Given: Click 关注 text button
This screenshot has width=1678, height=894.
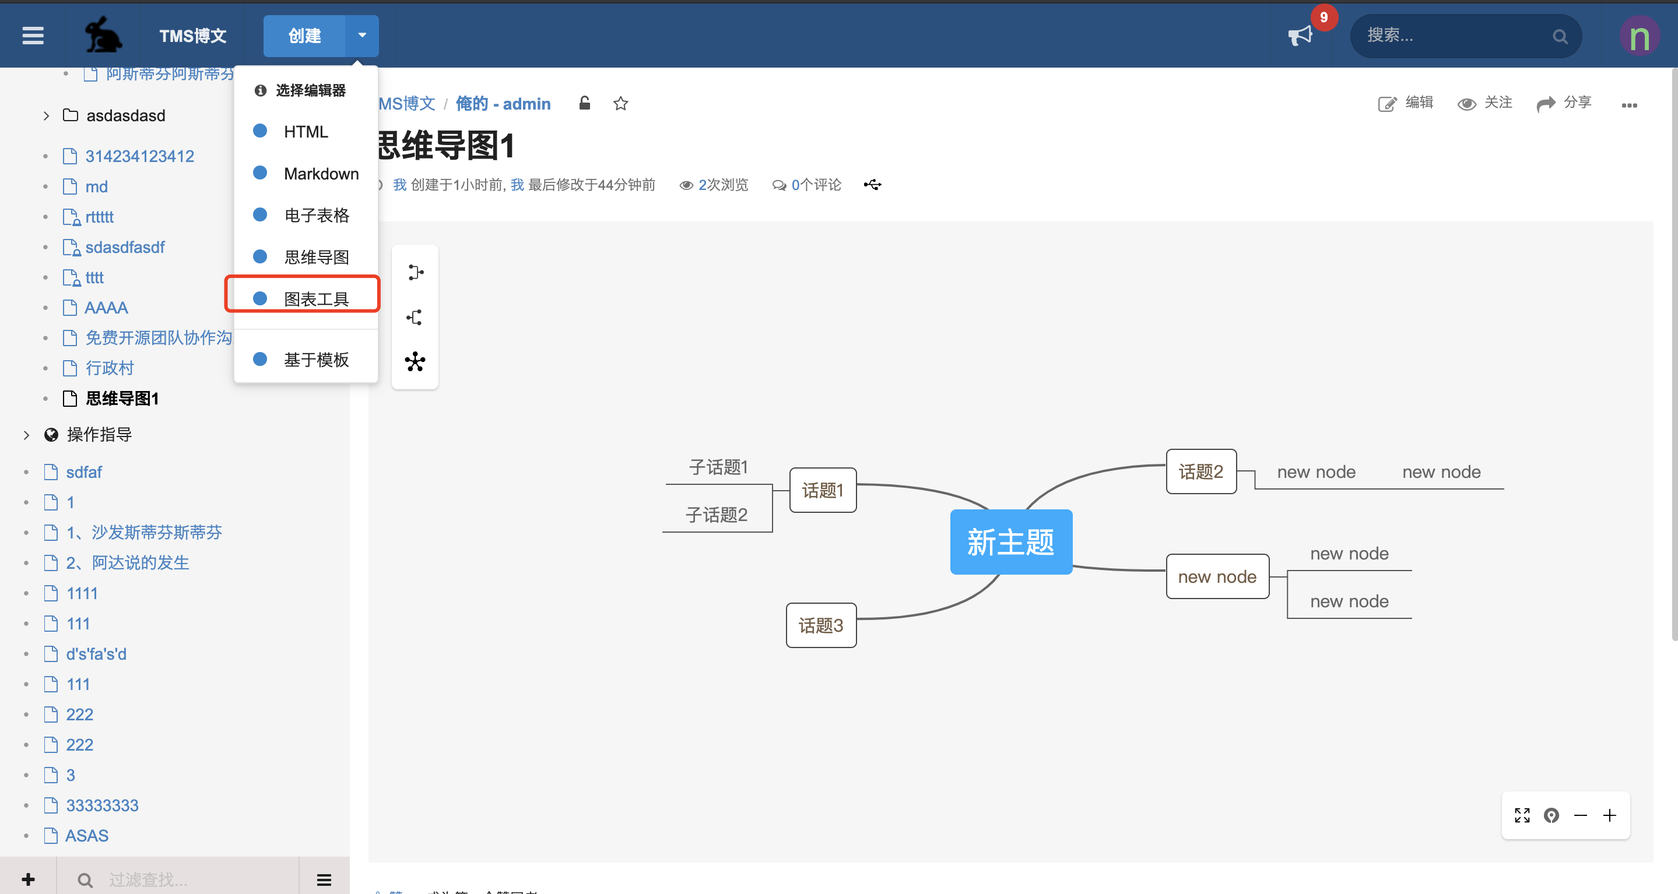Looking at the screenshot, I should coord(1498,102).
